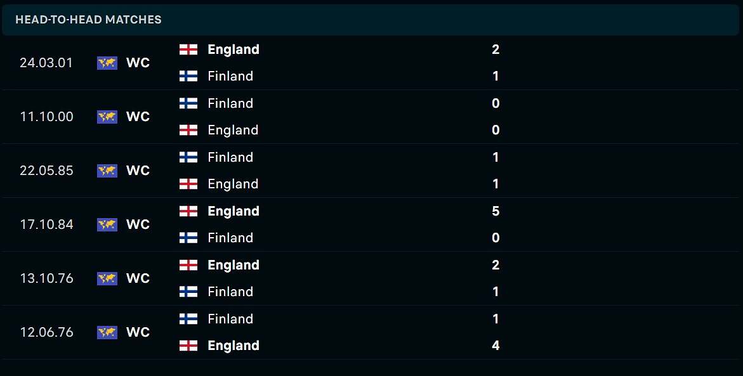Image resolution: width=743 pixels, height=376 pixels.
Task: Click the World Cup icon beside 17.10.84
Action: click(x=107, y=224)
